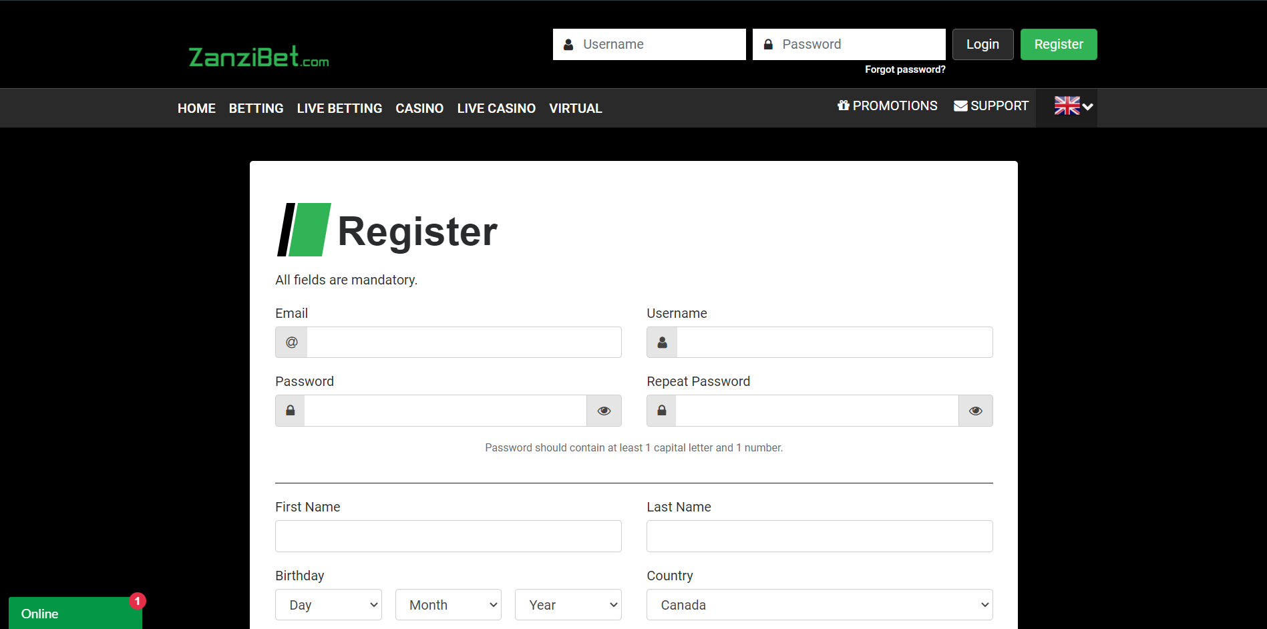Screen dimensions: 1267x629
Task: Click the lock icon in the Password field
Action: tap(289, 410)
